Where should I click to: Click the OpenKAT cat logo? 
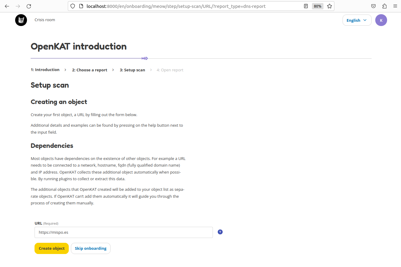[x=21, y=20]
